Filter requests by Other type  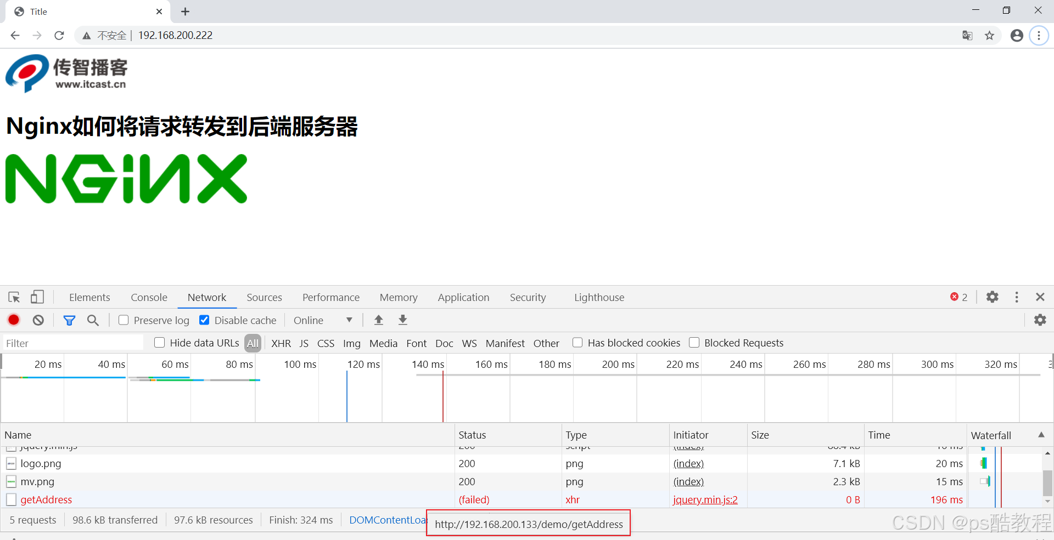(546, 343)
